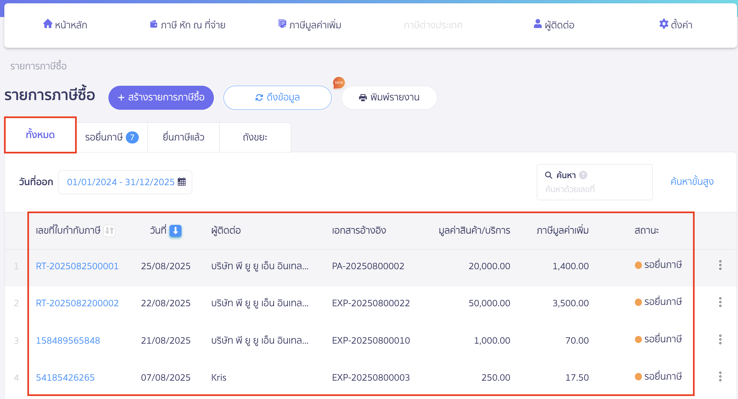This screenshot has width=738, height=399.
Task: Click date 21/08/2025 cell
Action: coord(165,340)
